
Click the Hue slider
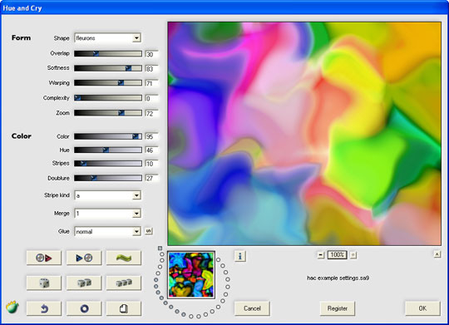pyautogui.click(x=108, y=150)
